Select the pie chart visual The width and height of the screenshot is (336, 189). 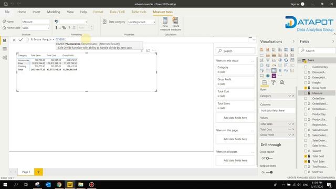280,60
